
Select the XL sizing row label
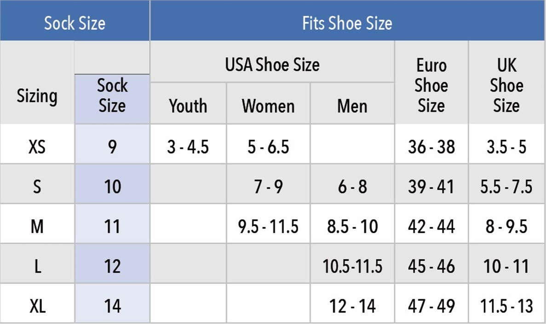(37, 306)
